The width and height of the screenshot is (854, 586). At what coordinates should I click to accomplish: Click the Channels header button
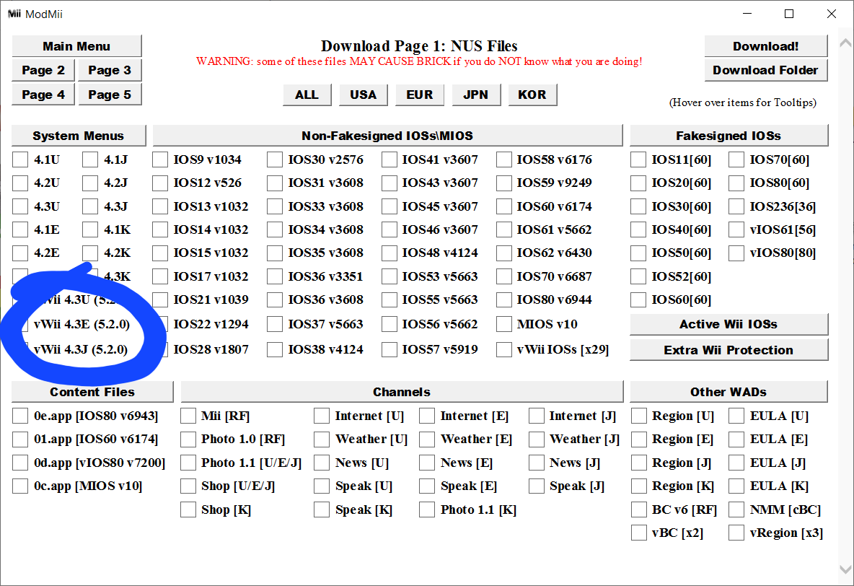(x=402, y=392)
